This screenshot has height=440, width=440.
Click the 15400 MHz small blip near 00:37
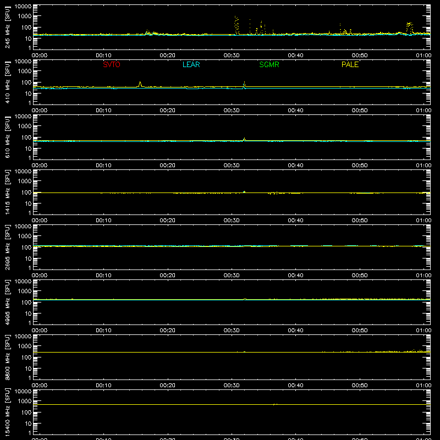[275, 404]
